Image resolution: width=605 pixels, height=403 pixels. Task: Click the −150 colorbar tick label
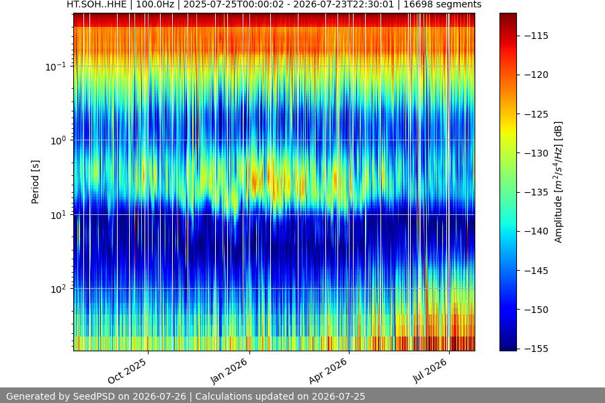coord(536,310)
